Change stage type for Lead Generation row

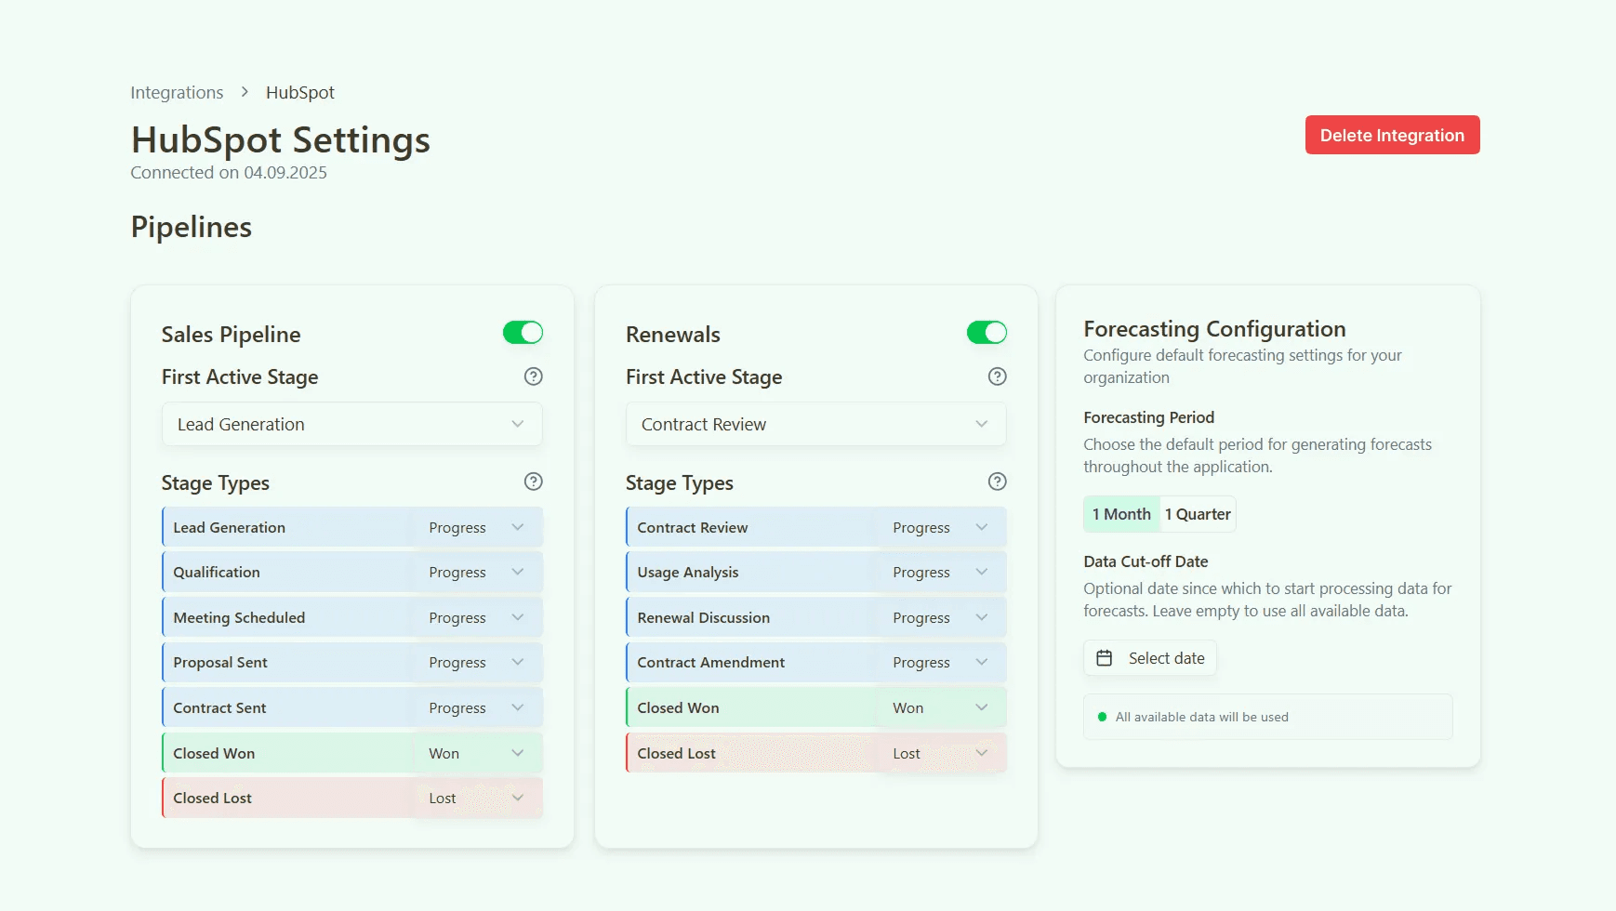(477, 527)
